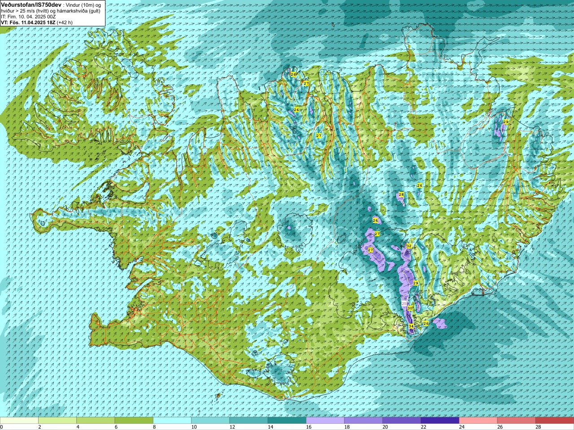The width and height of the screenshot is (574, 430).
Task: Click the legend tick label 22
Action: click(x=424, y=427)
